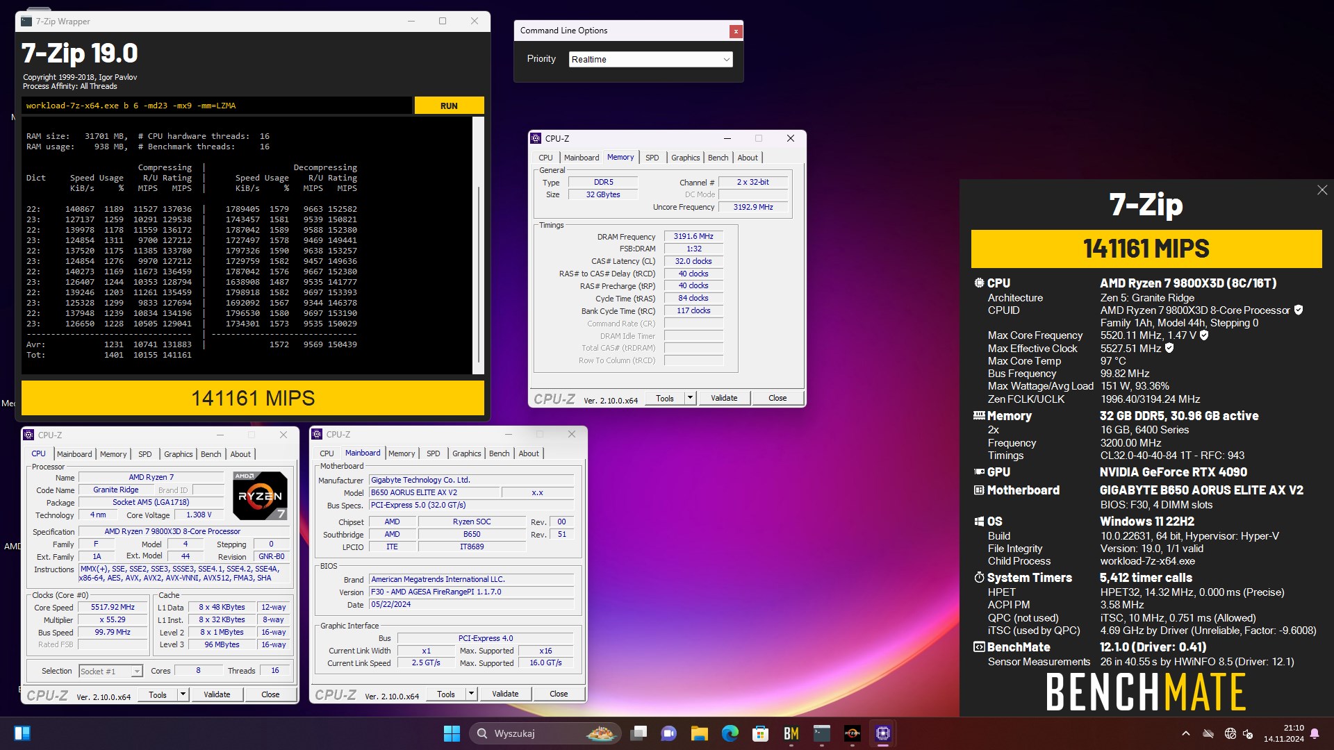Click the CPU-Z icon in the mainboard window title bar
The height and width of the screenshot is (750, 1334).
pos(318,434)
